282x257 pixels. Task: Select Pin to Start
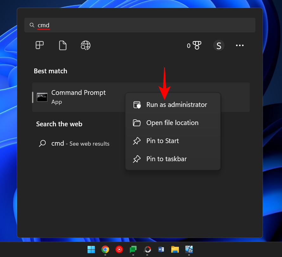point(162,141)
